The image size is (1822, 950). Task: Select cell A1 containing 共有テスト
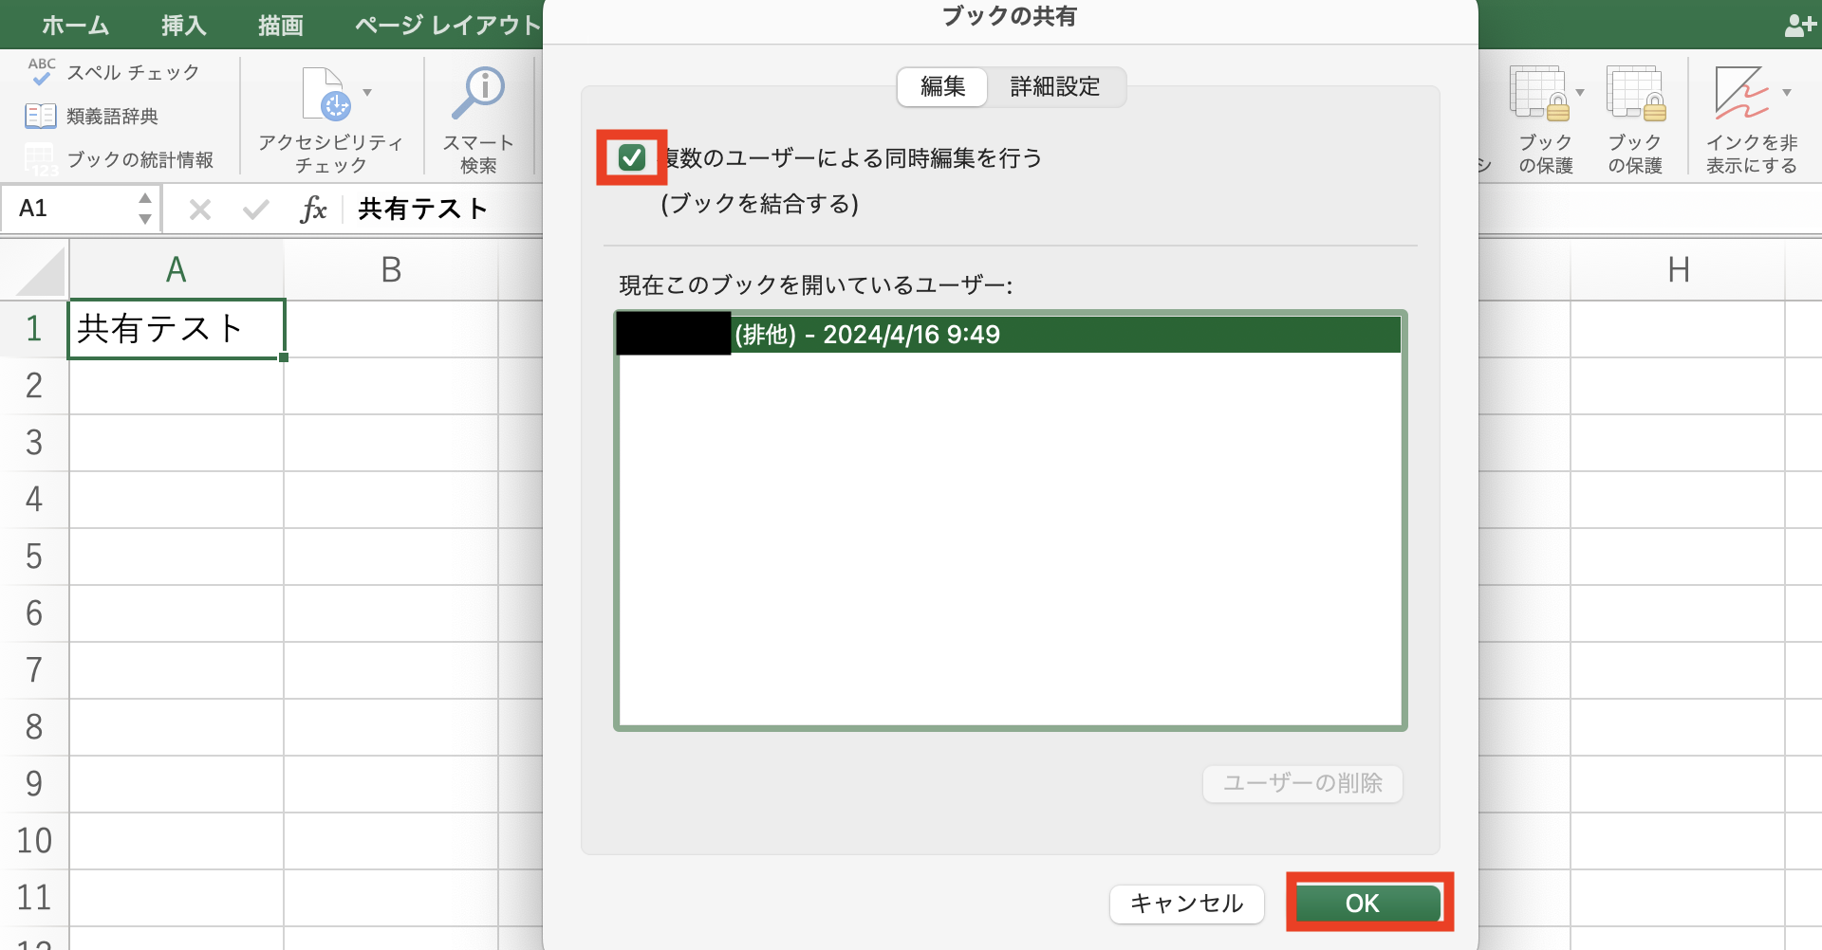[x=177, y=329]
